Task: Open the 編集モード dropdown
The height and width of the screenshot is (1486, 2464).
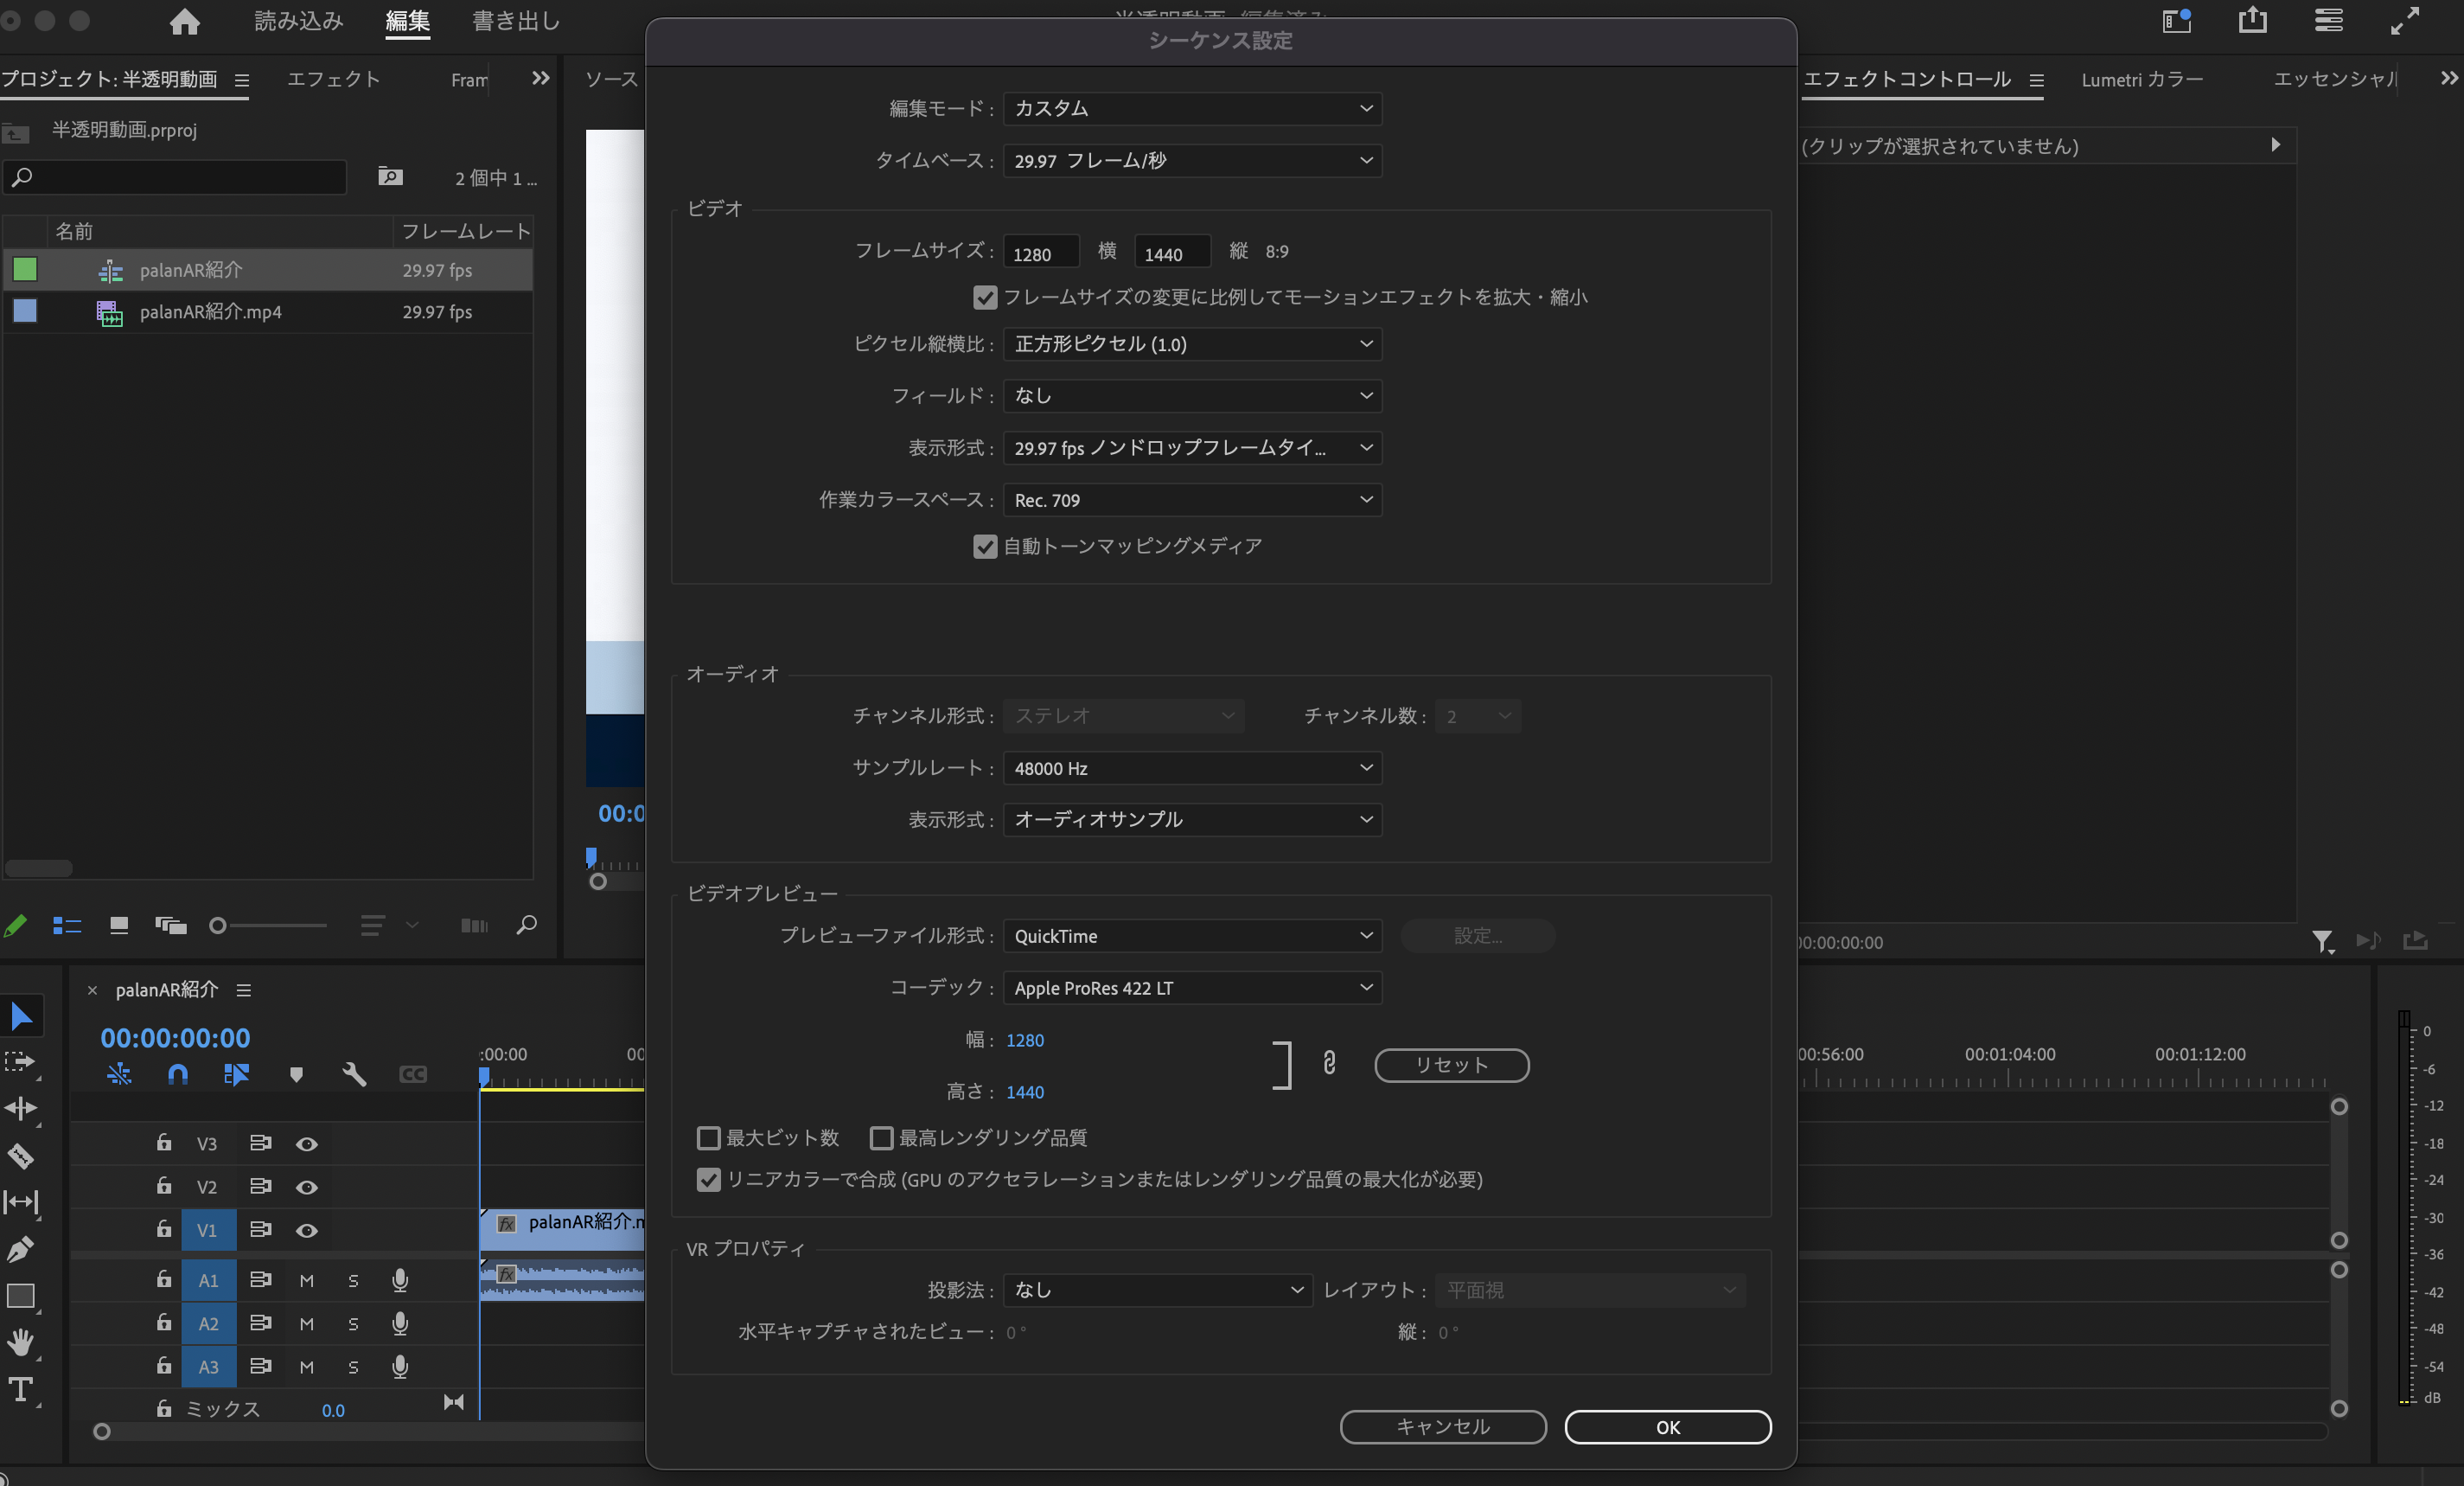Action: pyautogui.click(x=1192, y=108)
